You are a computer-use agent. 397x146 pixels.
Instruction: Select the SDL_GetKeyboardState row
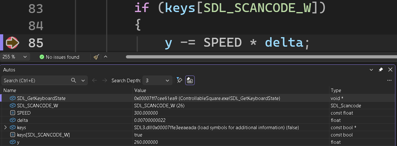pos(198,98)
